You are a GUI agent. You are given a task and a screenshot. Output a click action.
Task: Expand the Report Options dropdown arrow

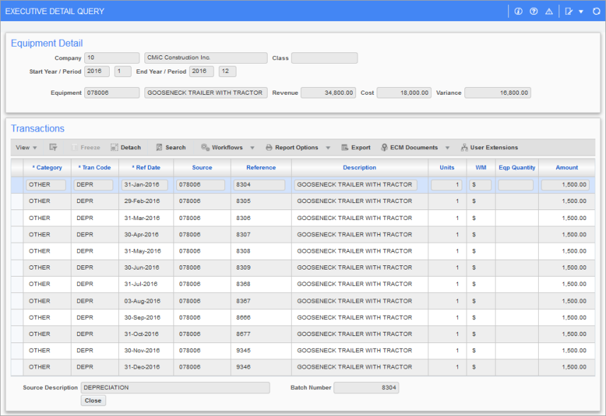tap(328, 148)
